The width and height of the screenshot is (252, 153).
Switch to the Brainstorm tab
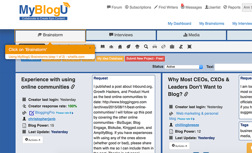click(x=50, y=35)
